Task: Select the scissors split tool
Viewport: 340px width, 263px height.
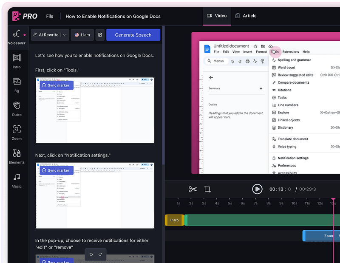Action: [192, 189]
